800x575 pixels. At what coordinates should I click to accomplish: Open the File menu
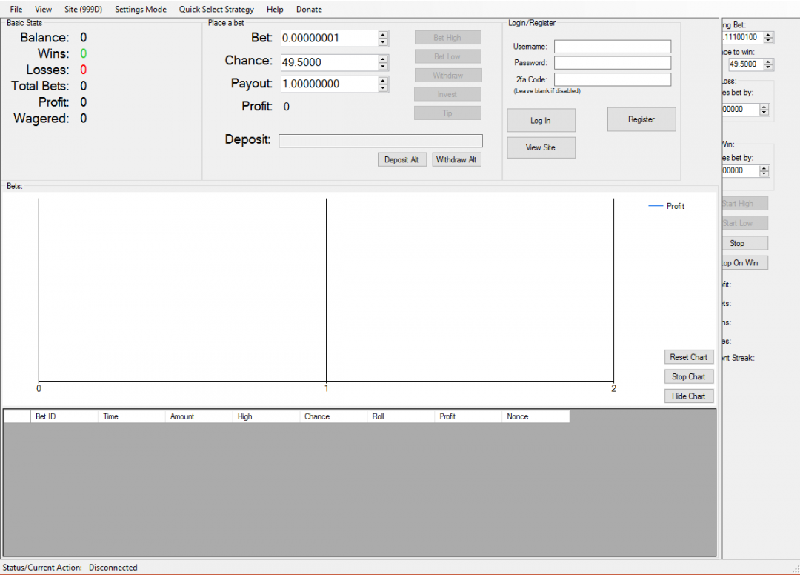16,10
